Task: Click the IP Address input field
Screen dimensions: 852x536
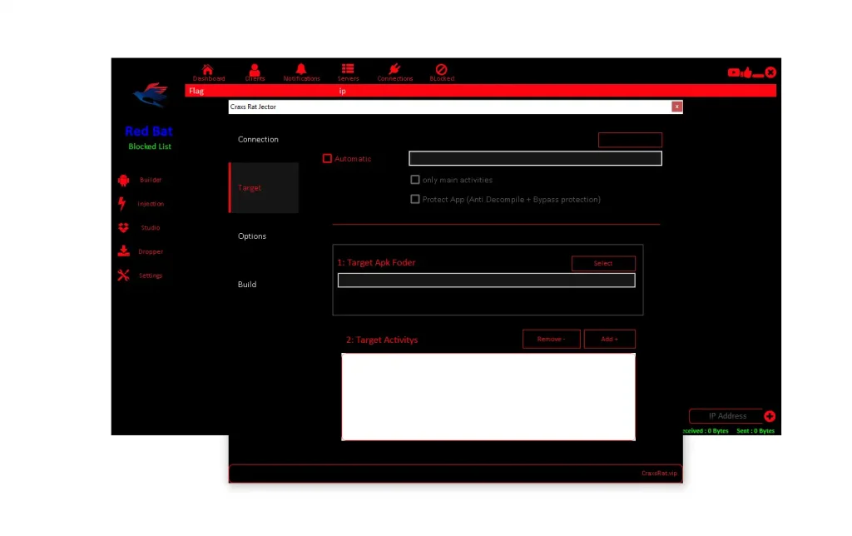Action: (x=726, y=416)
